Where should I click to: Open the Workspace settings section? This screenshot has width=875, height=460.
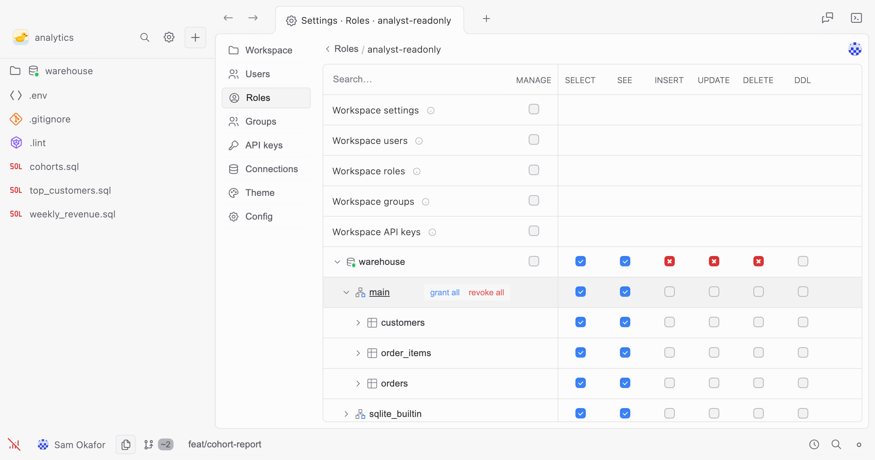[266, 50]
